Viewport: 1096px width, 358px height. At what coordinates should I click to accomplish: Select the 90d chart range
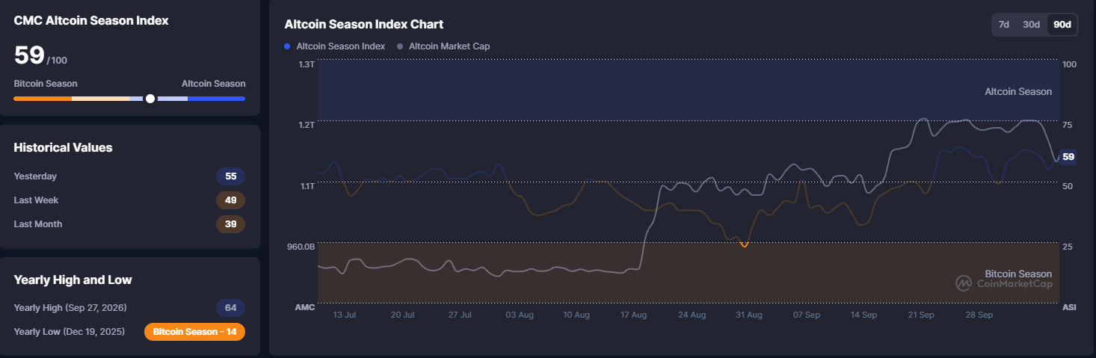point(1062,25)
